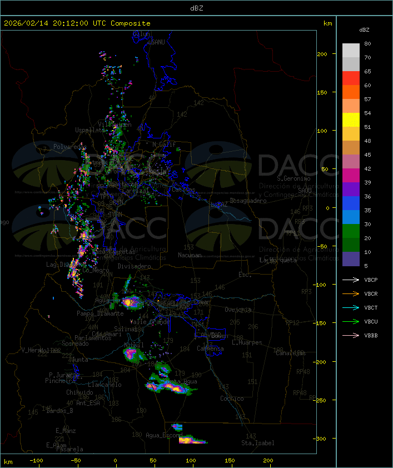Click the S.Geronimo place label
This screenshot has width=393, height=468.
point(293,178)
